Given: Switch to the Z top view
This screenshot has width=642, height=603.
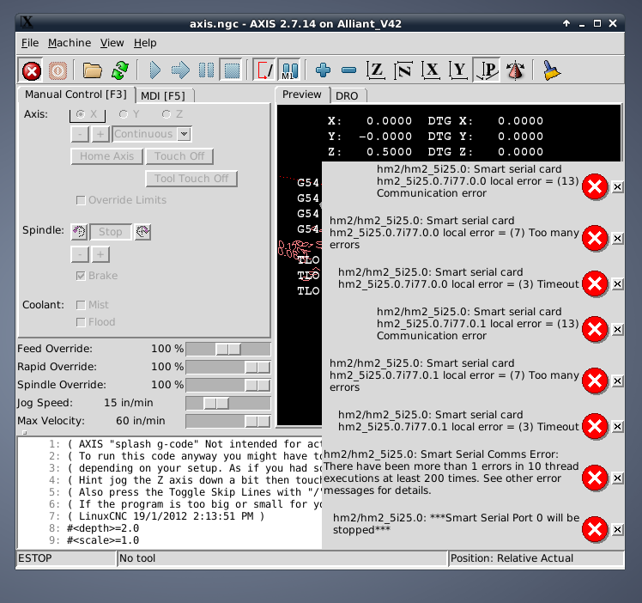Looking at the screenshot, I should (x=375, y=70).
